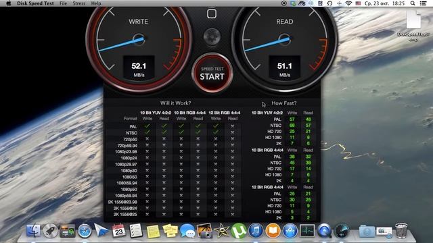The width and height of the screenshot is (433, 243).
Task: Open the Help menu
Action: click(x=96, y=3)
